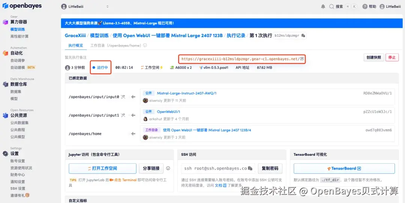Click the vllm 0.5.3.post1 icon
The height and width of the screenshot is (203, 405).
point(201,67)
